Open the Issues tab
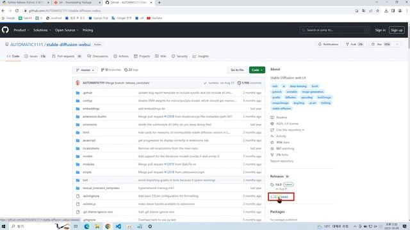Viewport: 410px width, 230px height. 35,56
